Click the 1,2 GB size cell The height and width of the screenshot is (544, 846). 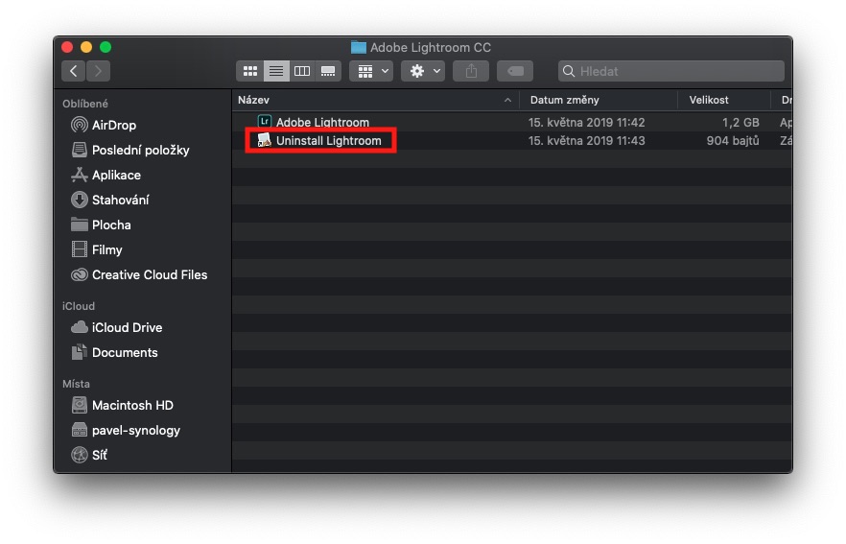(x=740, y=123)
